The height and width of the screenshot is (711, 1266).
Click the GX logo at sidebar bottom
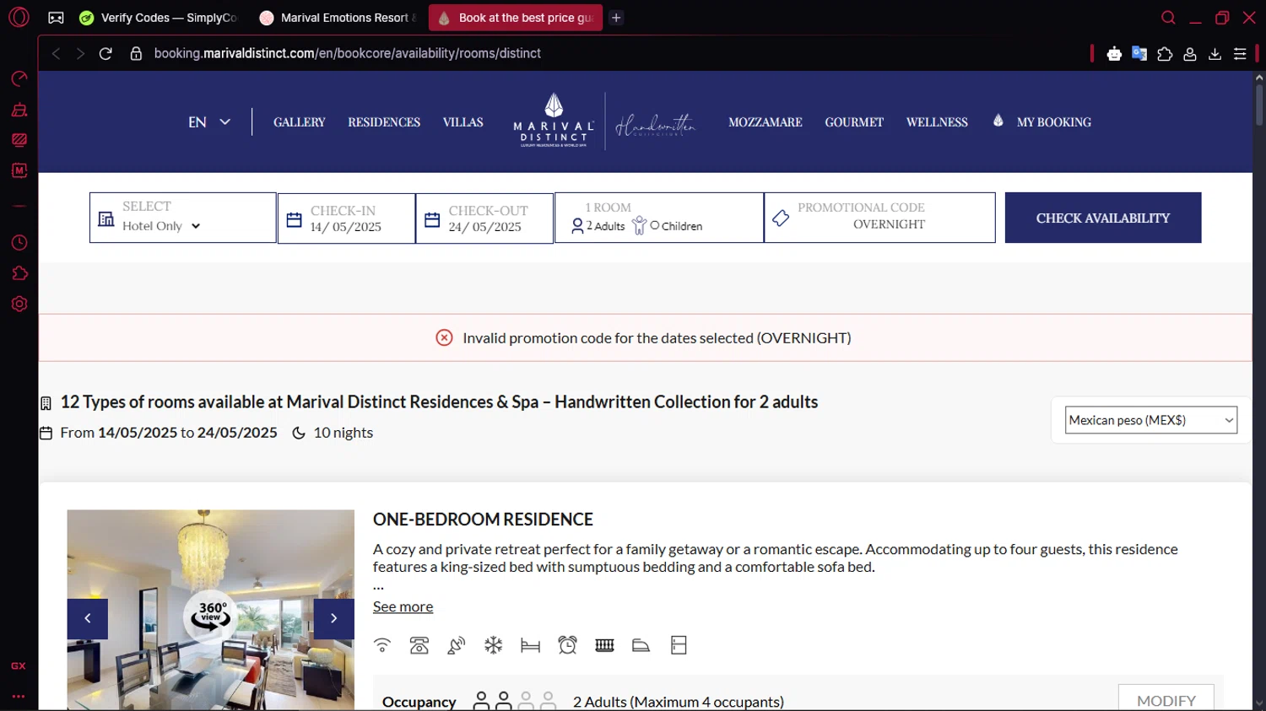19,665
